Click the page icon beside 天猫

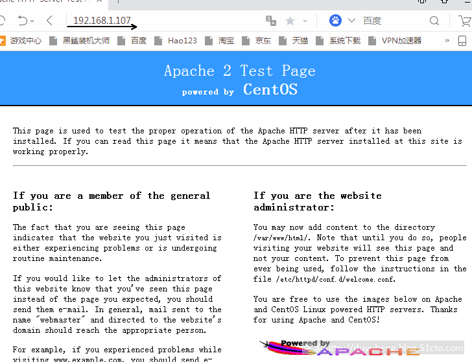pos(283,41)
